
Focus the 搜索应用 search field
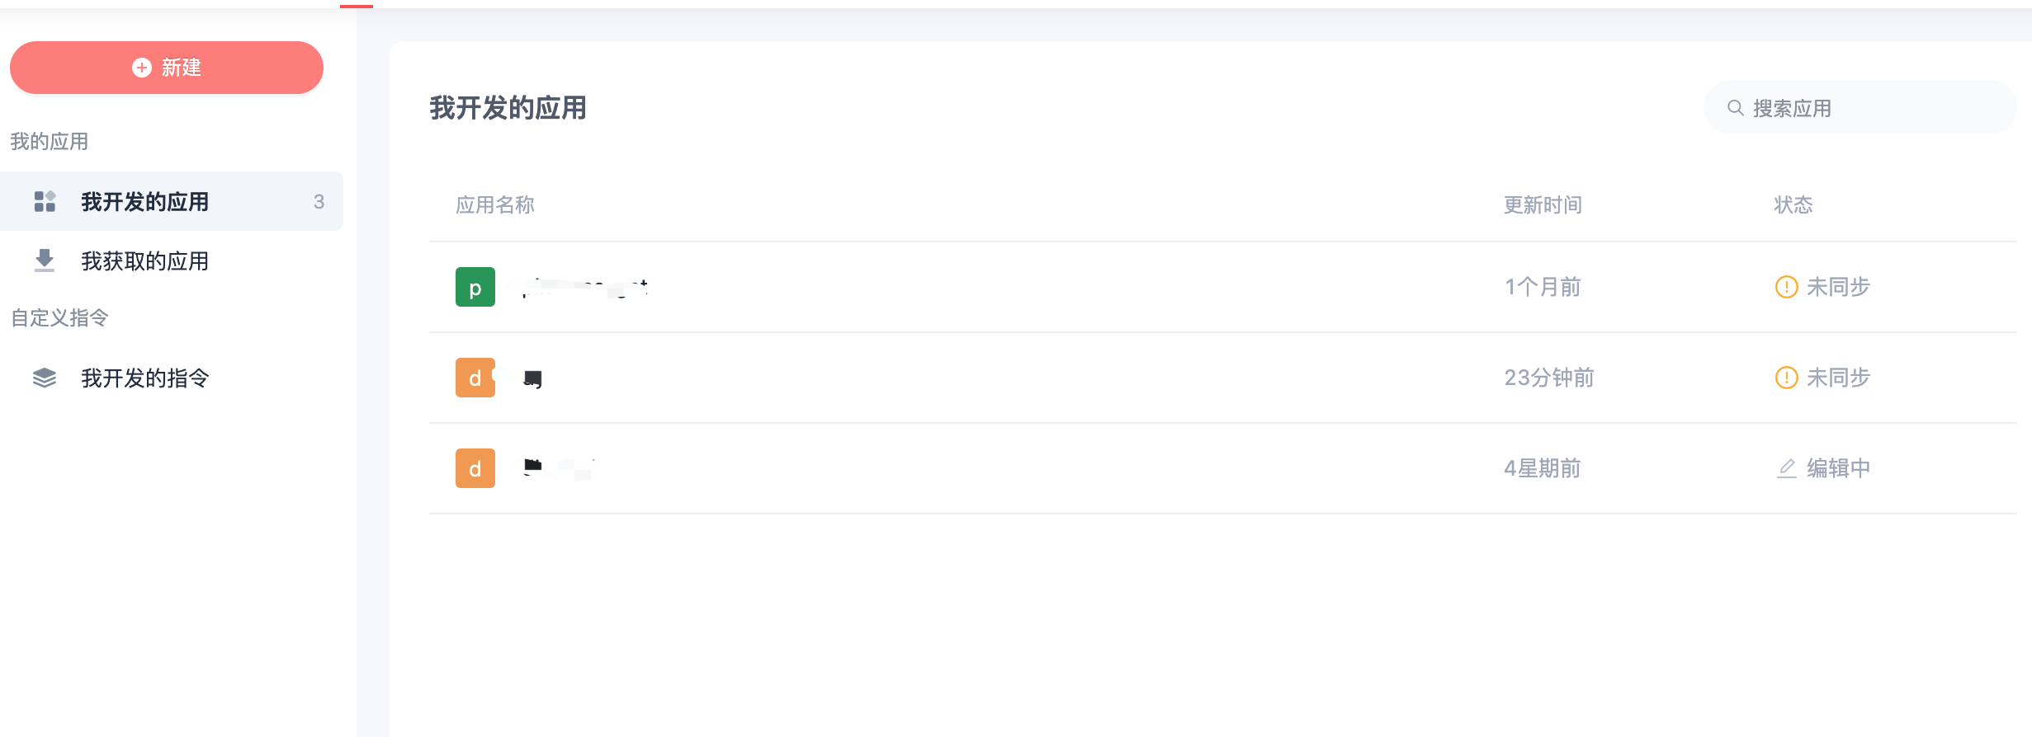click(1860, 108)
